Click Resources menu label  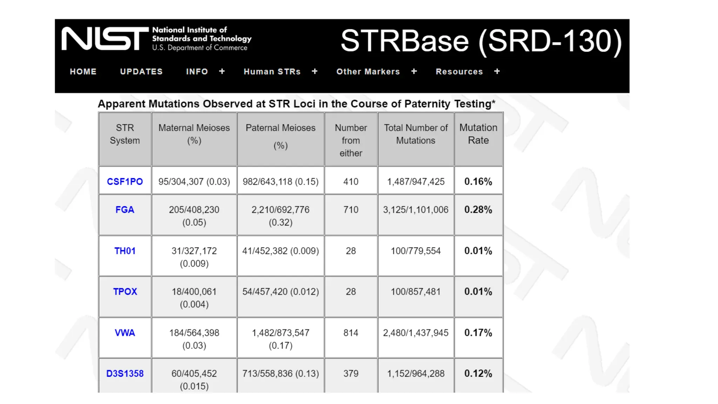(x=459, y=72)
